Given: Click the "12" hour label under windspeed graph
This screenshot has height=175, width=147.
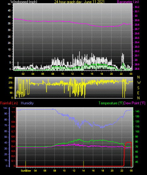Looking at the screenshot, I should (72, 74).
